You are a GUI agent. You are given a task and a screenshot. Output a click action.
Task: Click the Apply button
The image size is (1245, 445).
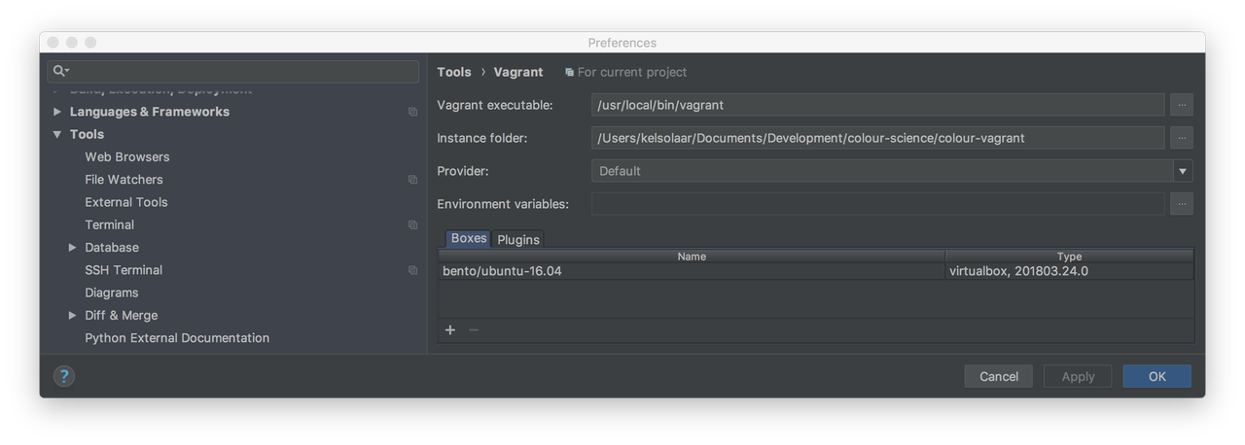1078,376
